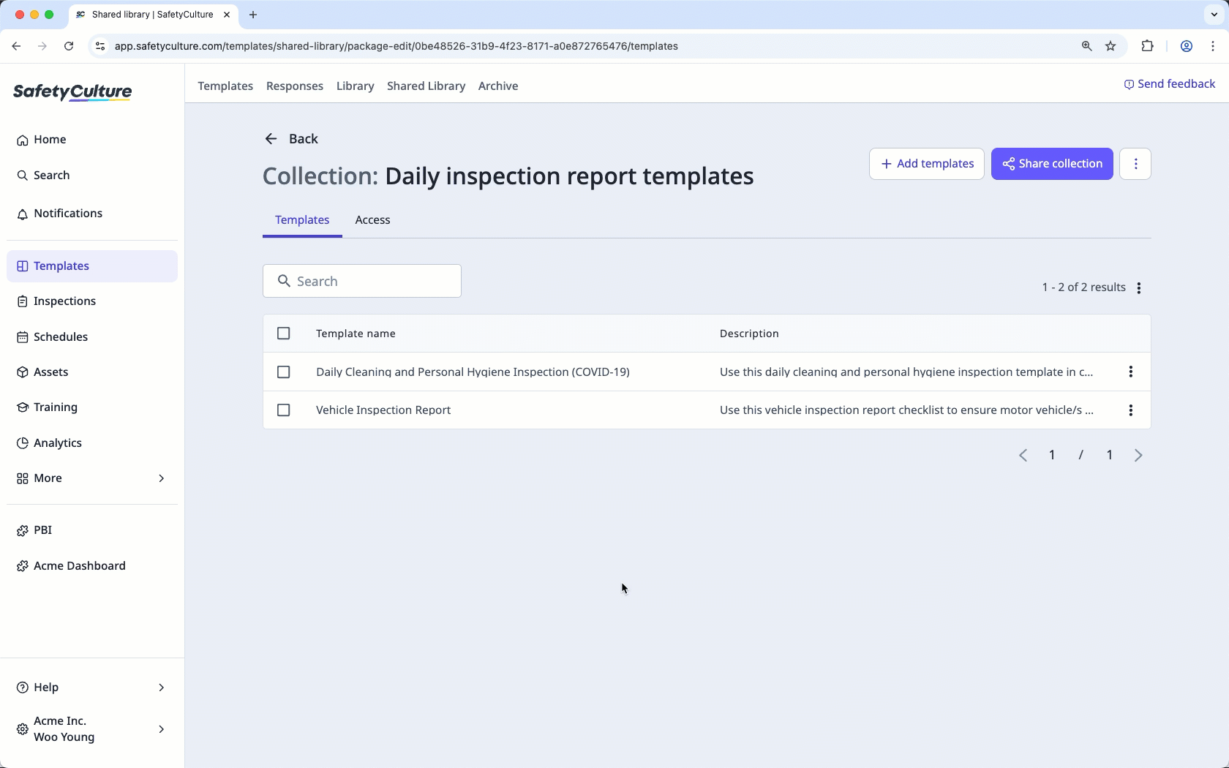Open Daily Cleaning and Personal Hygiene Inspection name
Screen dimensions: 1229x768
pyautogui.click(x=473, y=372)
